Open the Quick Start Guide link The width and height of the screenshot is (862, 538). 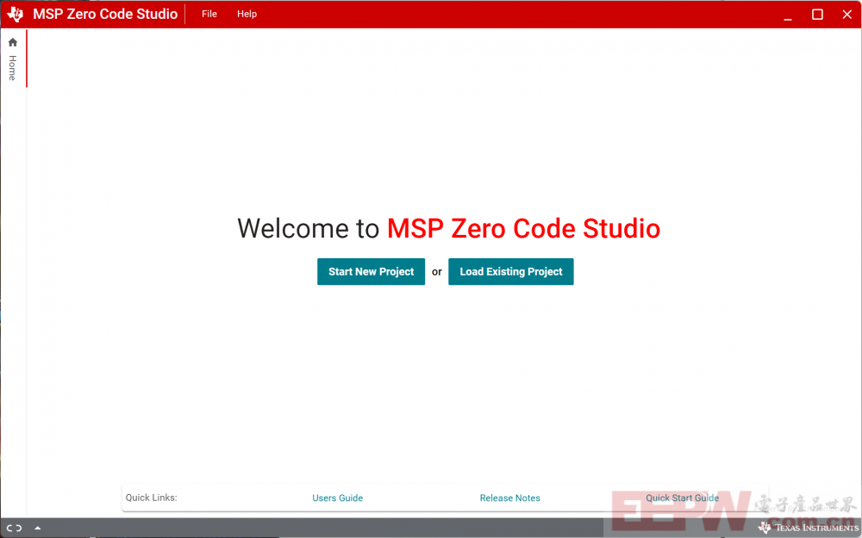[682, 498]
